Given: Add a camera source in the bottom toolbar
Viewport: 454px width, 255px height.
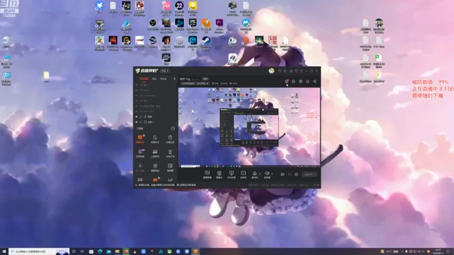Looking at the screenshot, I should (219, 174).
